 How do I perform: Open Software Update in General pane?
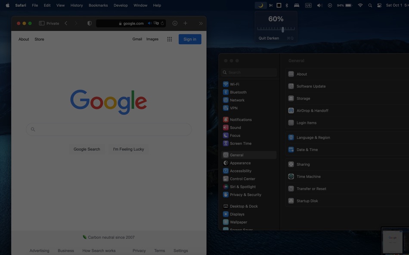point(347,86)
